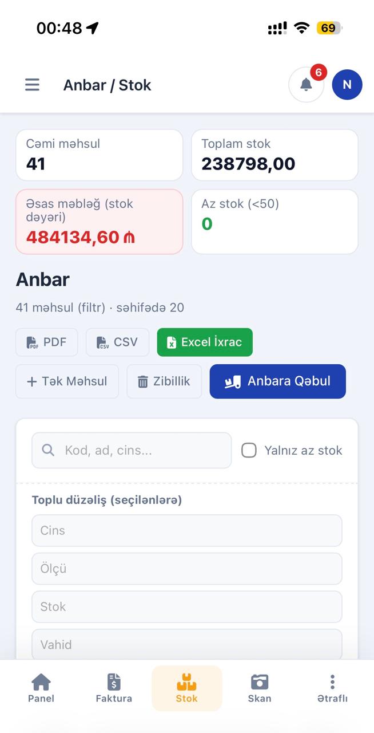Open the Panel home screen
Screen dimensions: 374x733
41,687
